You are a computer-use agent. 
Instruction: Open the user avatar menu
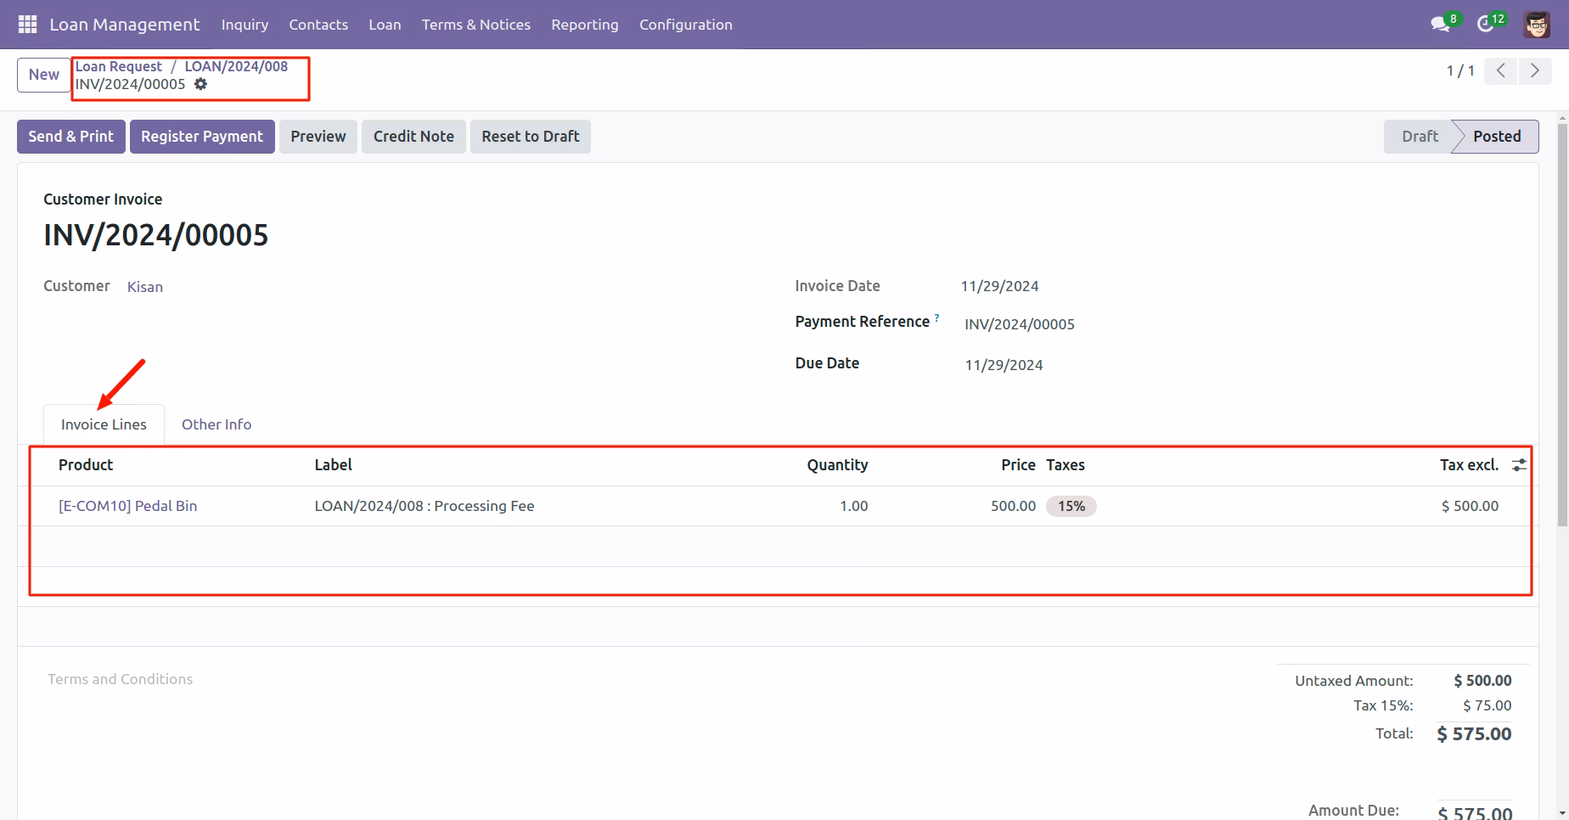tap(1537, 25)
